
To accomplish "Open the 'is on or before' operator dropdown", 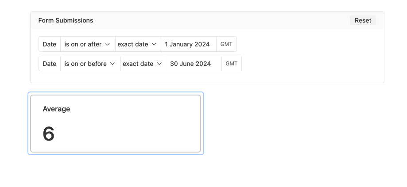I will pos(90,64).
